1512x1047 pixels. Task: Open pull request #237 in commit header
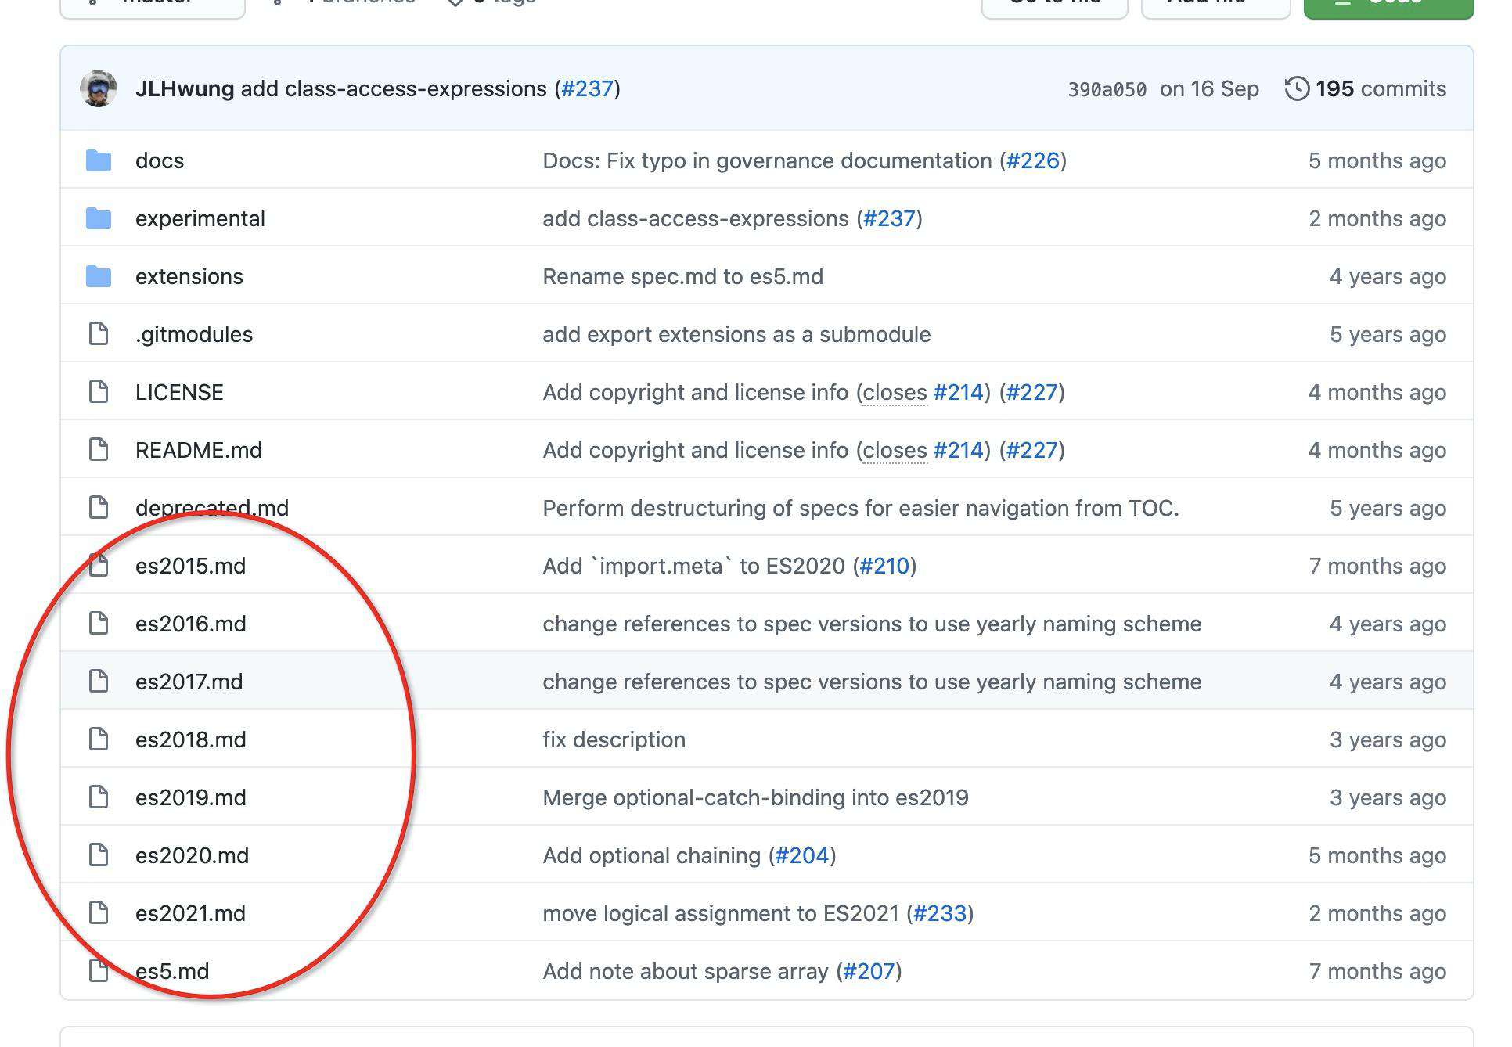pyautogui.click(x=588, y=88)
